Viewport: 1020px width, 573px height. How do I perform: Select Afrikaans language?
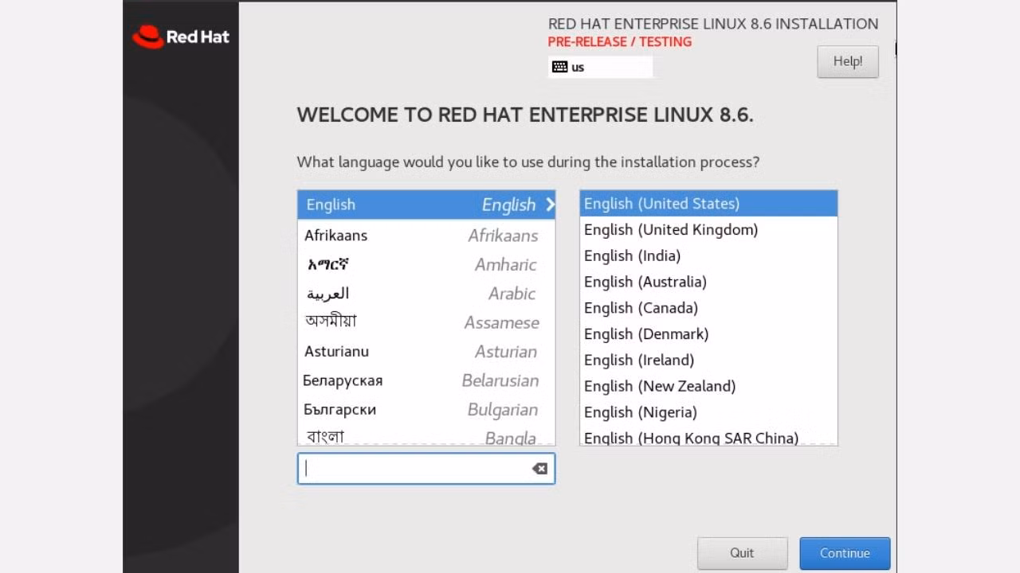click(x=426, y=236)
